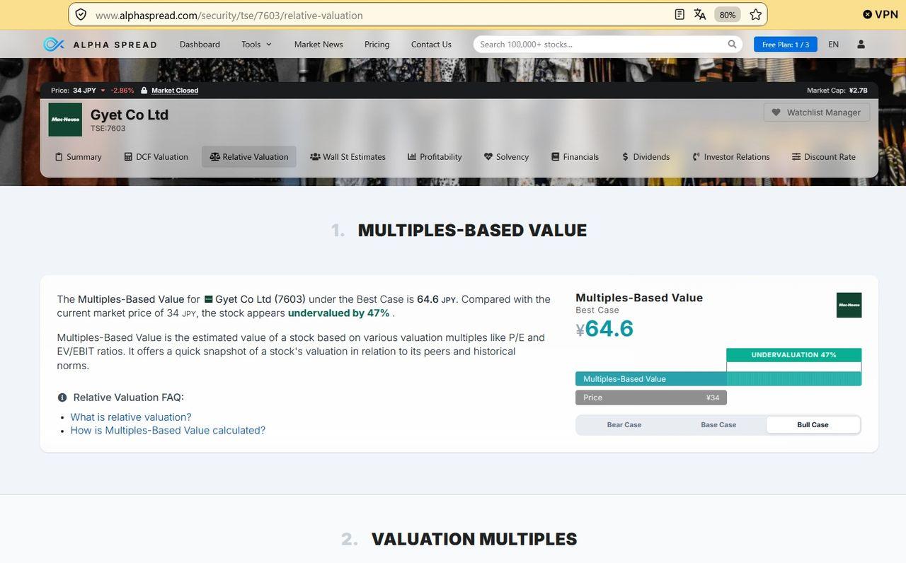Go to Investor Relations tab
The image size is (906, 563).
(730, 157)
